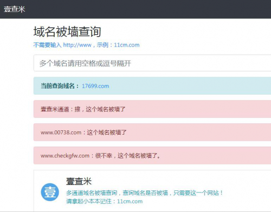Click the 壹查米 brand in navbar
Viewport: 271px width, 212px height.
(x=14, y=9)
